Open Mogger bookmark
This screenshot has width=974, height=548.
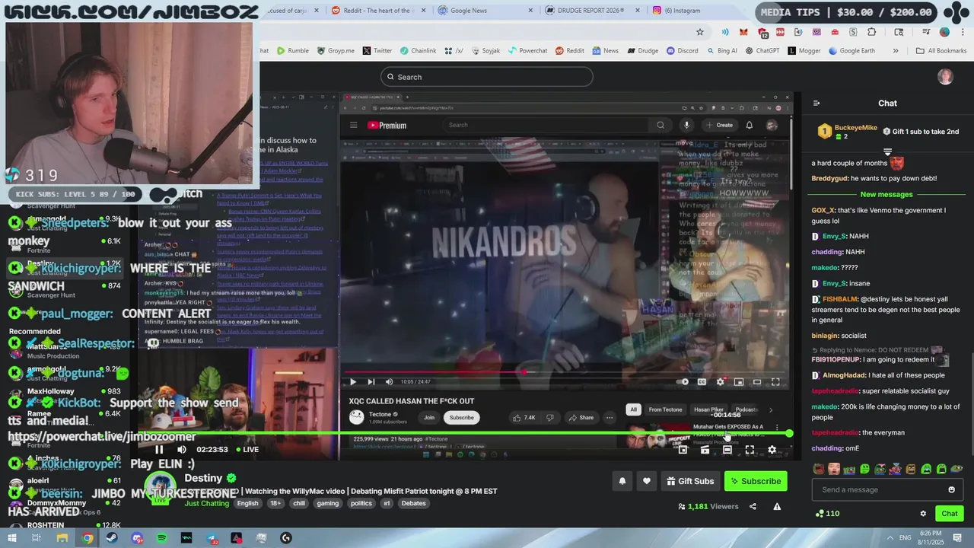tap(804, 51)
